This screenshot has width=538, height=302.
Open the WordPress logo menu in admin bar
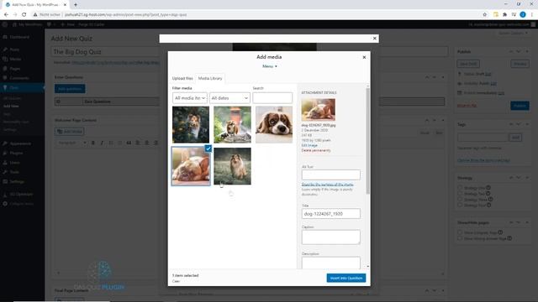coord(5,24)
